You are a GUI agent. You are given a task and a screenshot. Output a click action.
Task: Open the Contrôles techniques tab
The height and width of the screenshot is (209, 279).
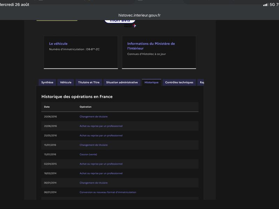179,83
